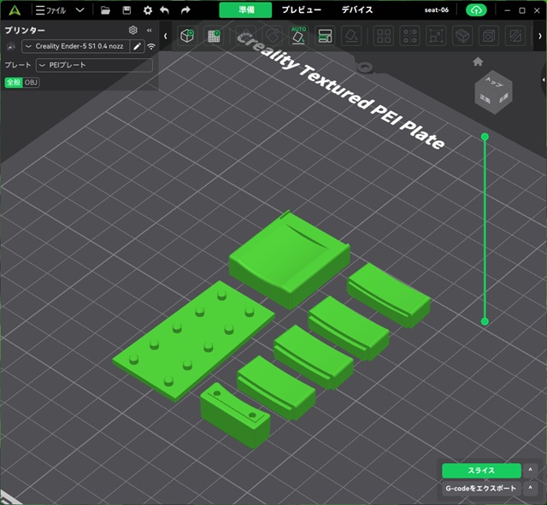Edit printer preset with the pencil icon
This screenshot has width=547, height=505.
(x=137, y=46)
